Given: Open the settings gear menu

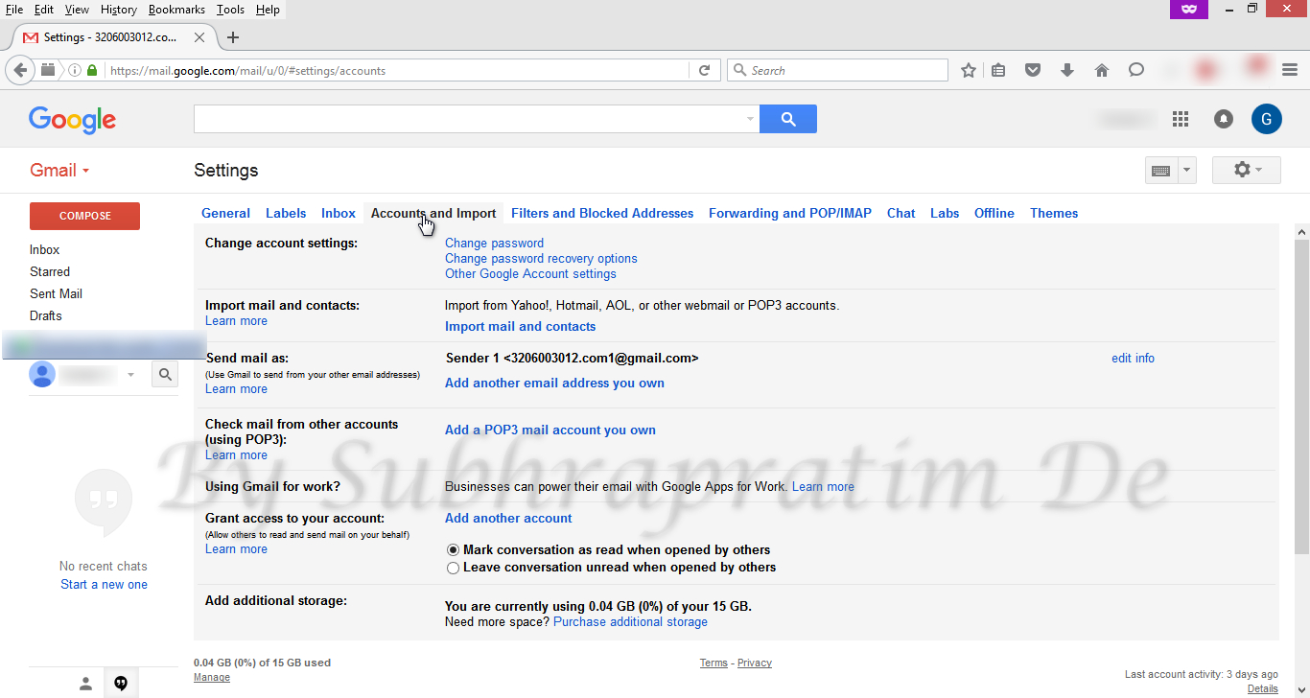Looking at the screenshot, I should pos(1247,171).
